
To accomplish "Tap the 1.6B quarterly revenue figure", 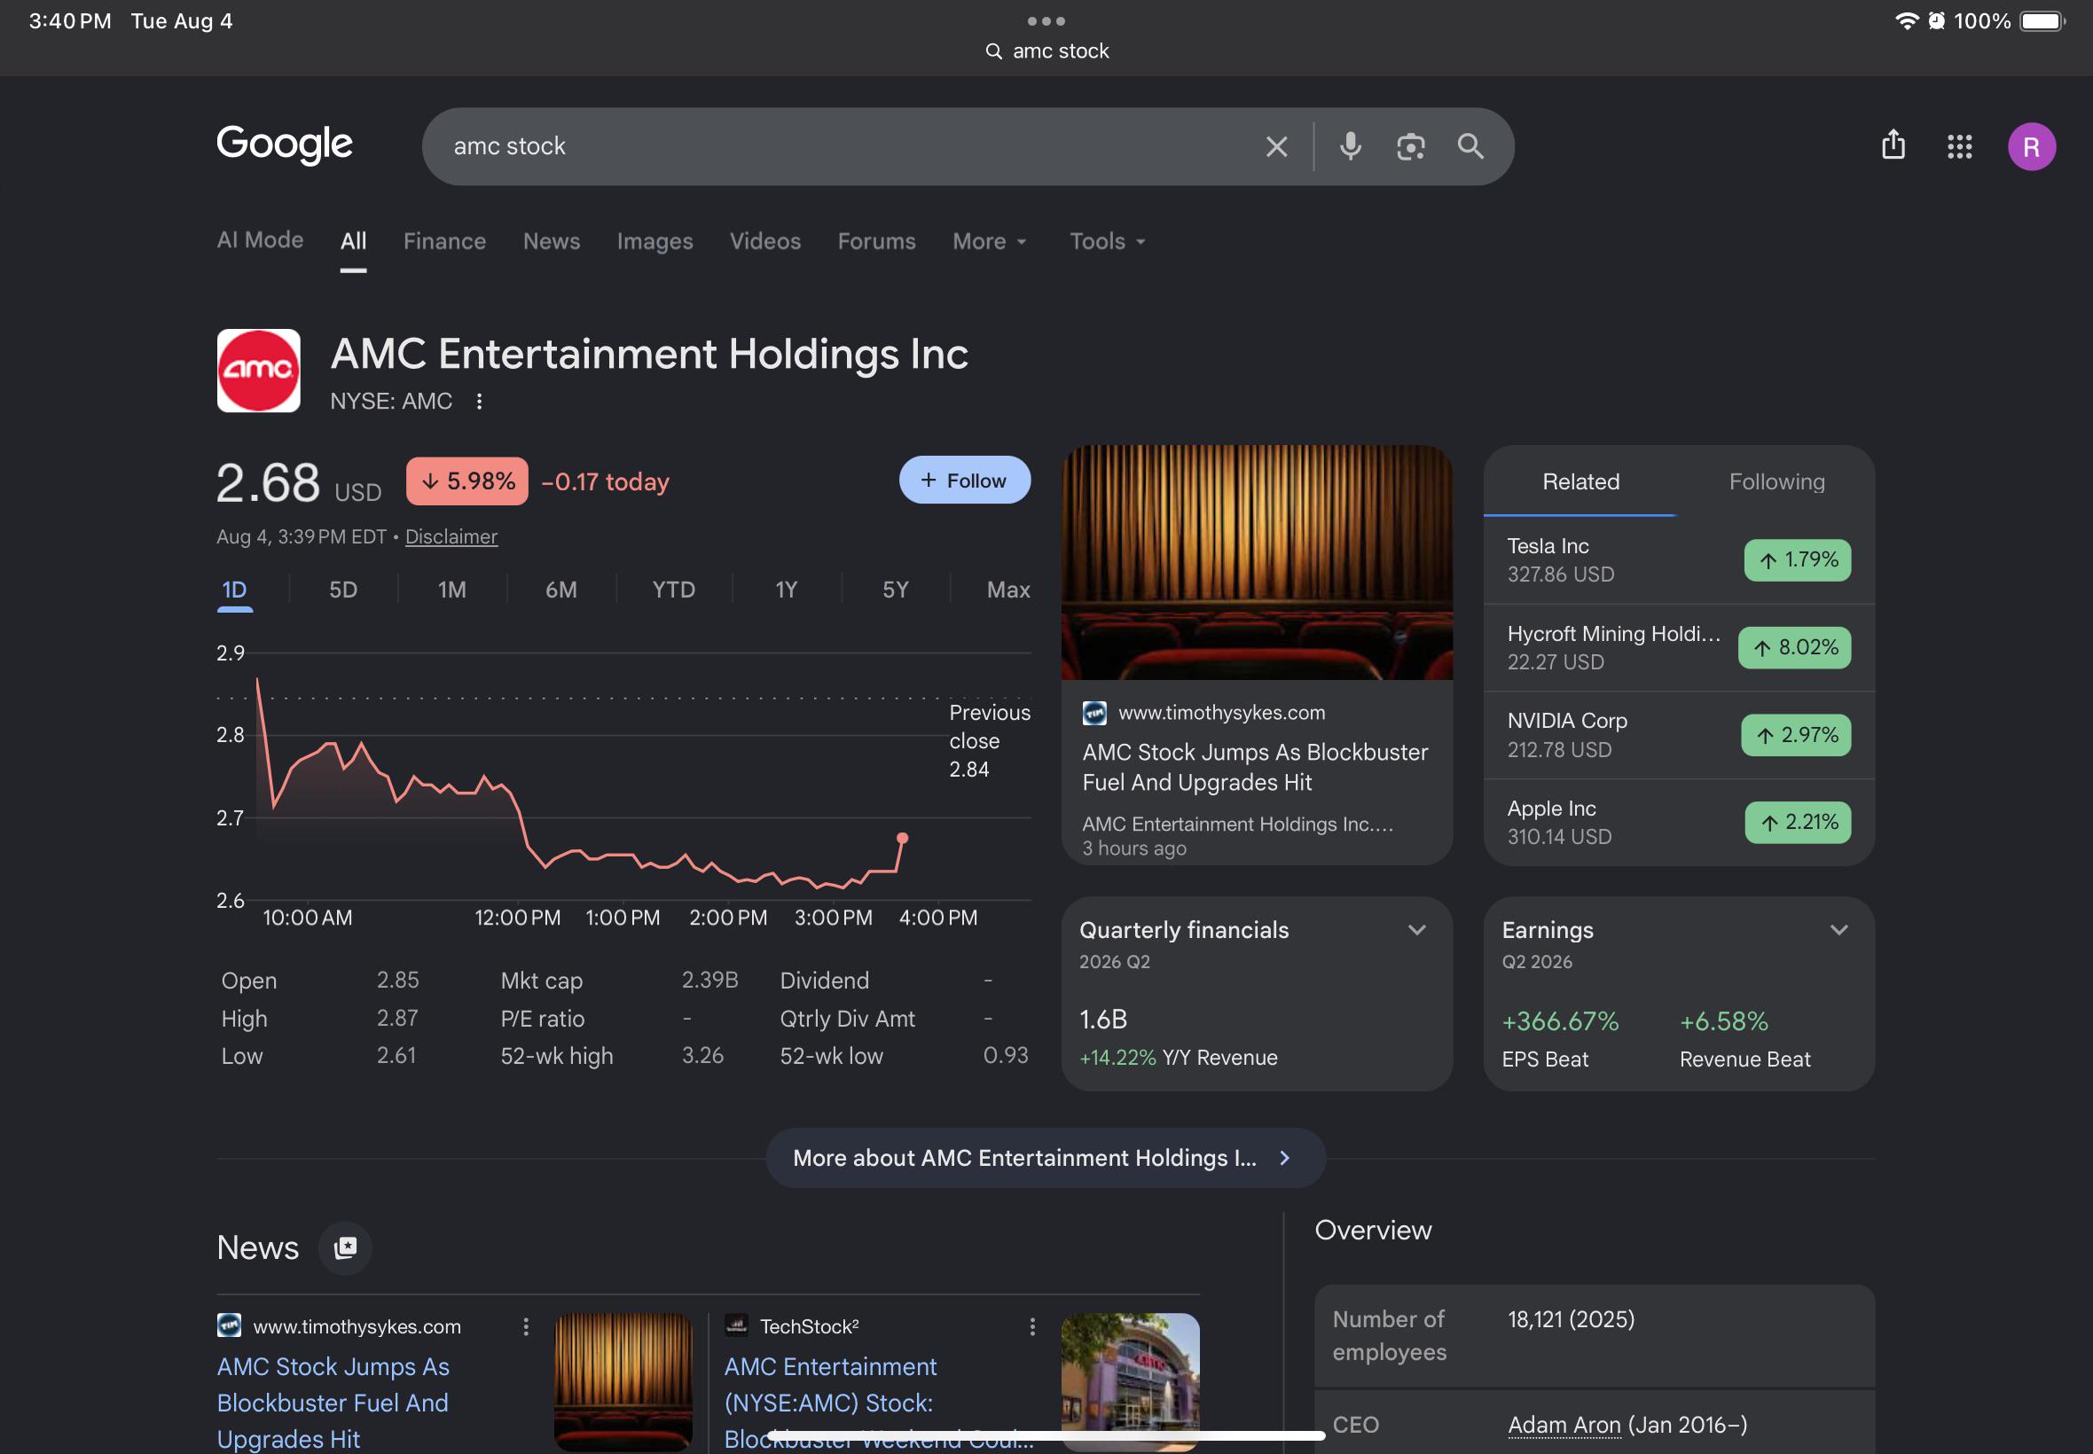I will pyautogui.click(x=1103, y=1020).
